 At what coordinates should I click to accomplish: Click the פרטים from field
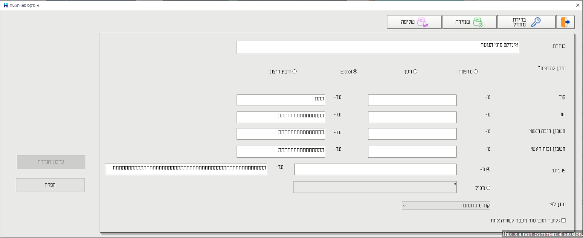tap(375, 169)
